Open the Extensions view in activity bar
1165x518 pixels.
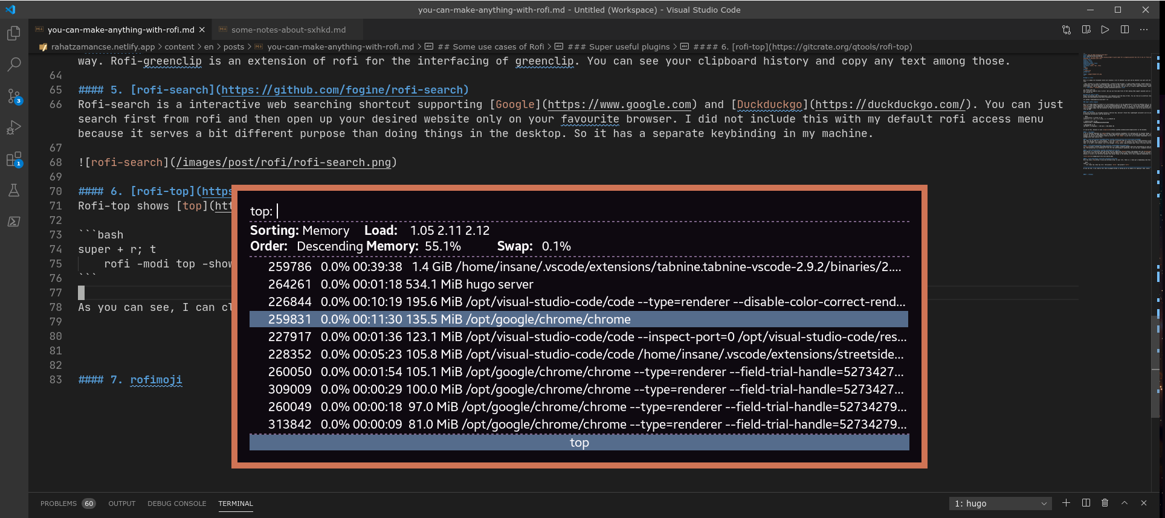point(13,159)
